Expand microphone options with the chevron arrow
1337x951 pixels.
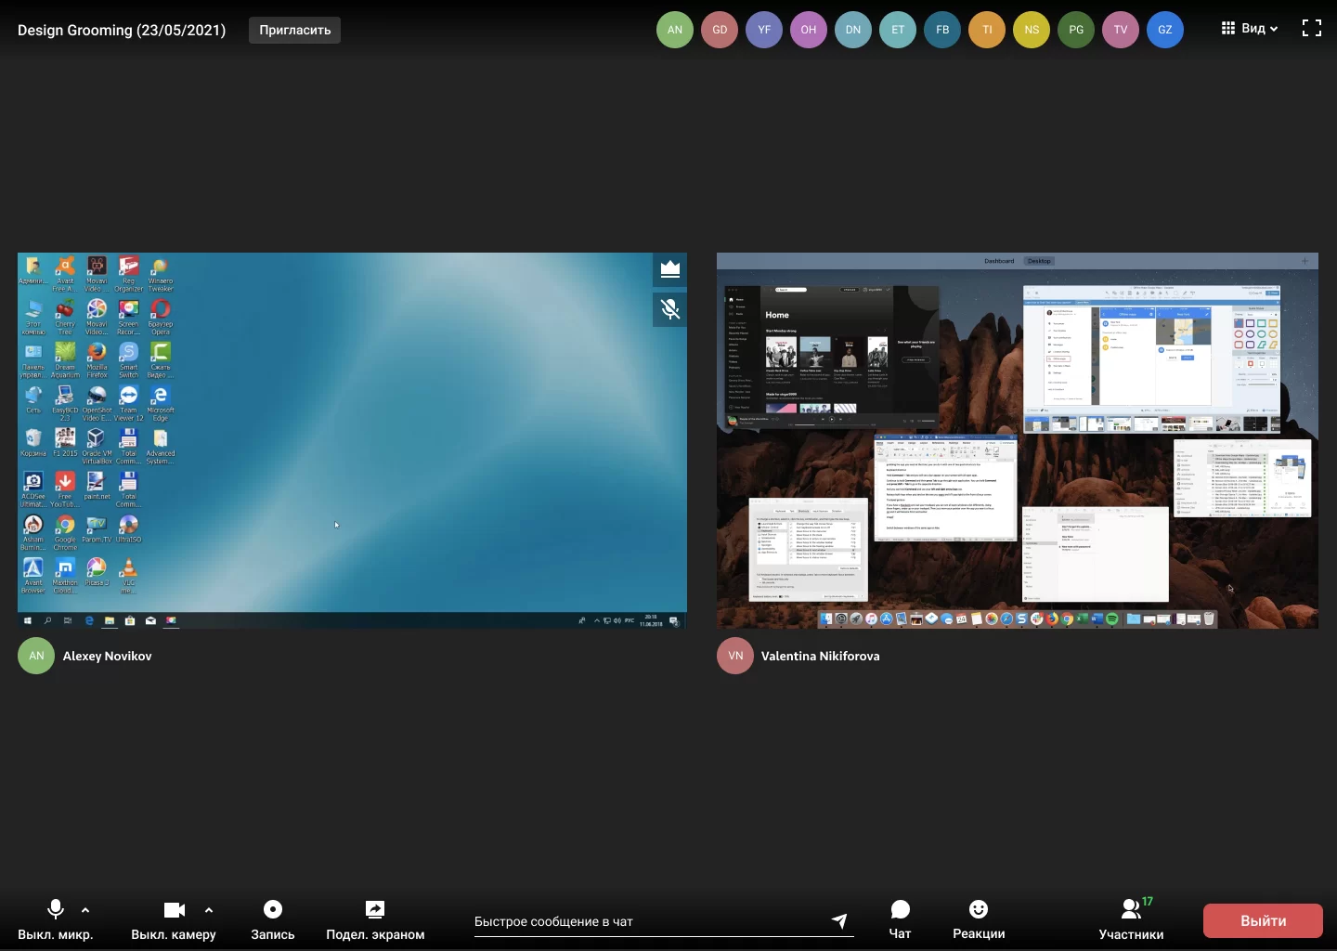click(85, 910)
